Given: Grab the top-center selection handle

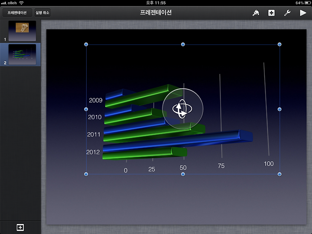Looking at the screenshot, I should point(183,44).
